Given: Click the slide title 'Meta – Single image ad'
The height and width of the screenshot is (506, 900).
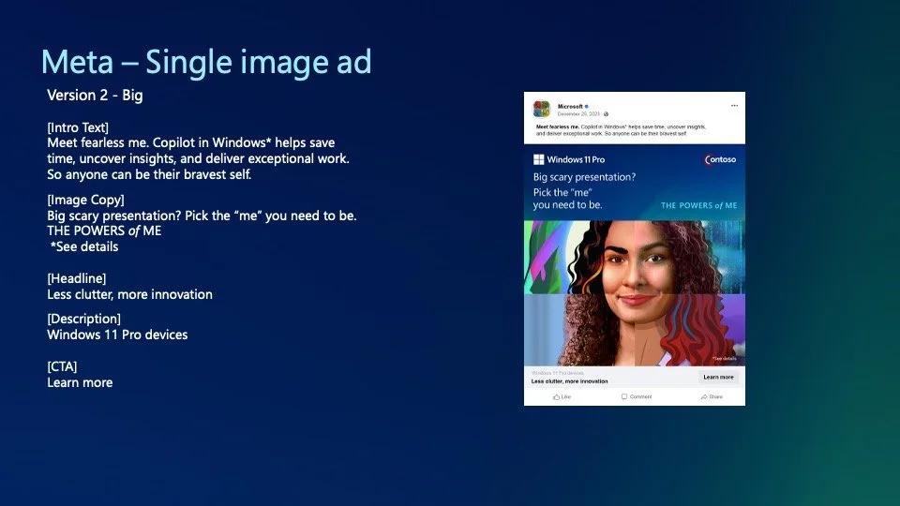Looking at the screenshot, I should (206, 62).
